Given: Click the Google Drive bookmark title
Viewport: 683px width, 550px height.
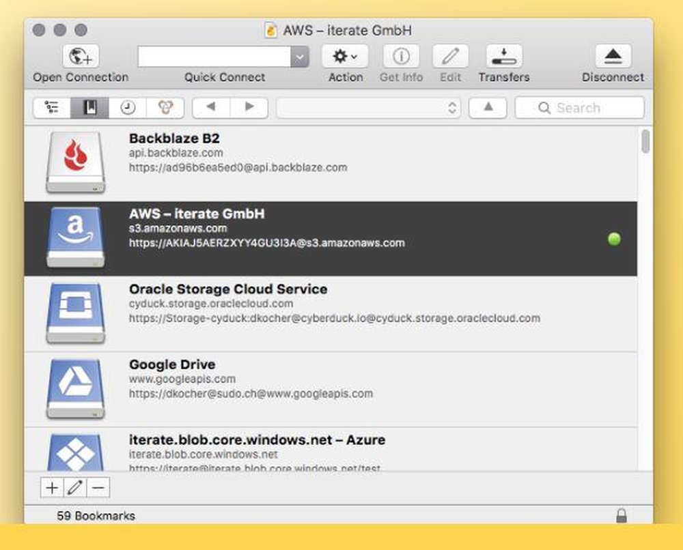Looking at the screenshot, I should [172, 364].
